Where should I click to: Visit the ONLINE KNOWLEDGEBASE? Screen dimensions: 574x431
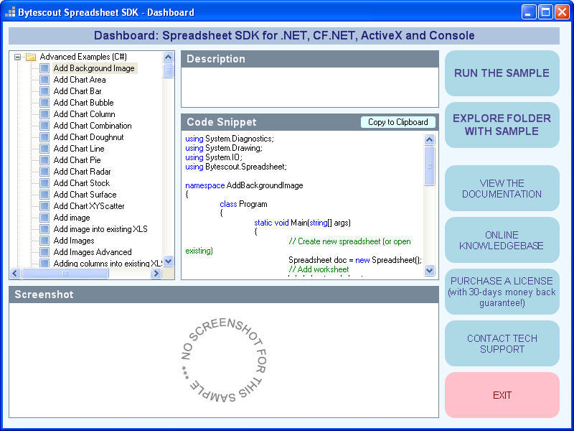point(502,240)
